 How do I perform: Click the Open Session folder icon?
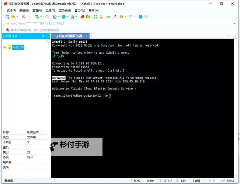[x=13, y=17]
